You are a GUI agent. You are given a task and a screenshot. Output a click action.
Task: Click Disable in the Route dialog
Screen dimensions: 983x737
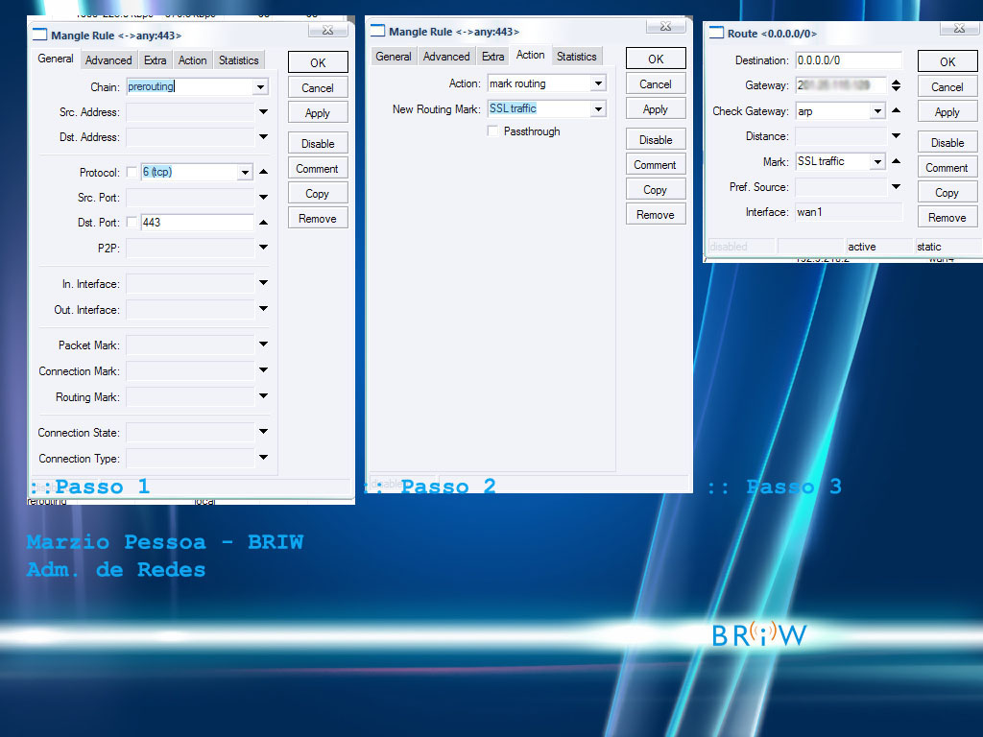point(947,143)
